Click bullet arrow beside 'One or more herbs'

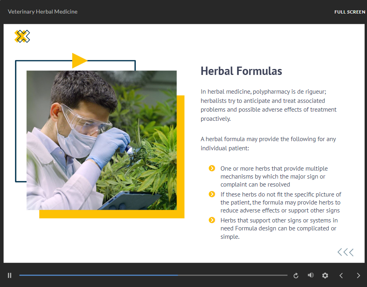coord(212,169)
